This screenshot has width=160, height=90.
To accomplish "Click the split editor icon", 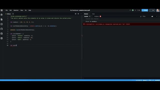I will click(x=75, y=14).
